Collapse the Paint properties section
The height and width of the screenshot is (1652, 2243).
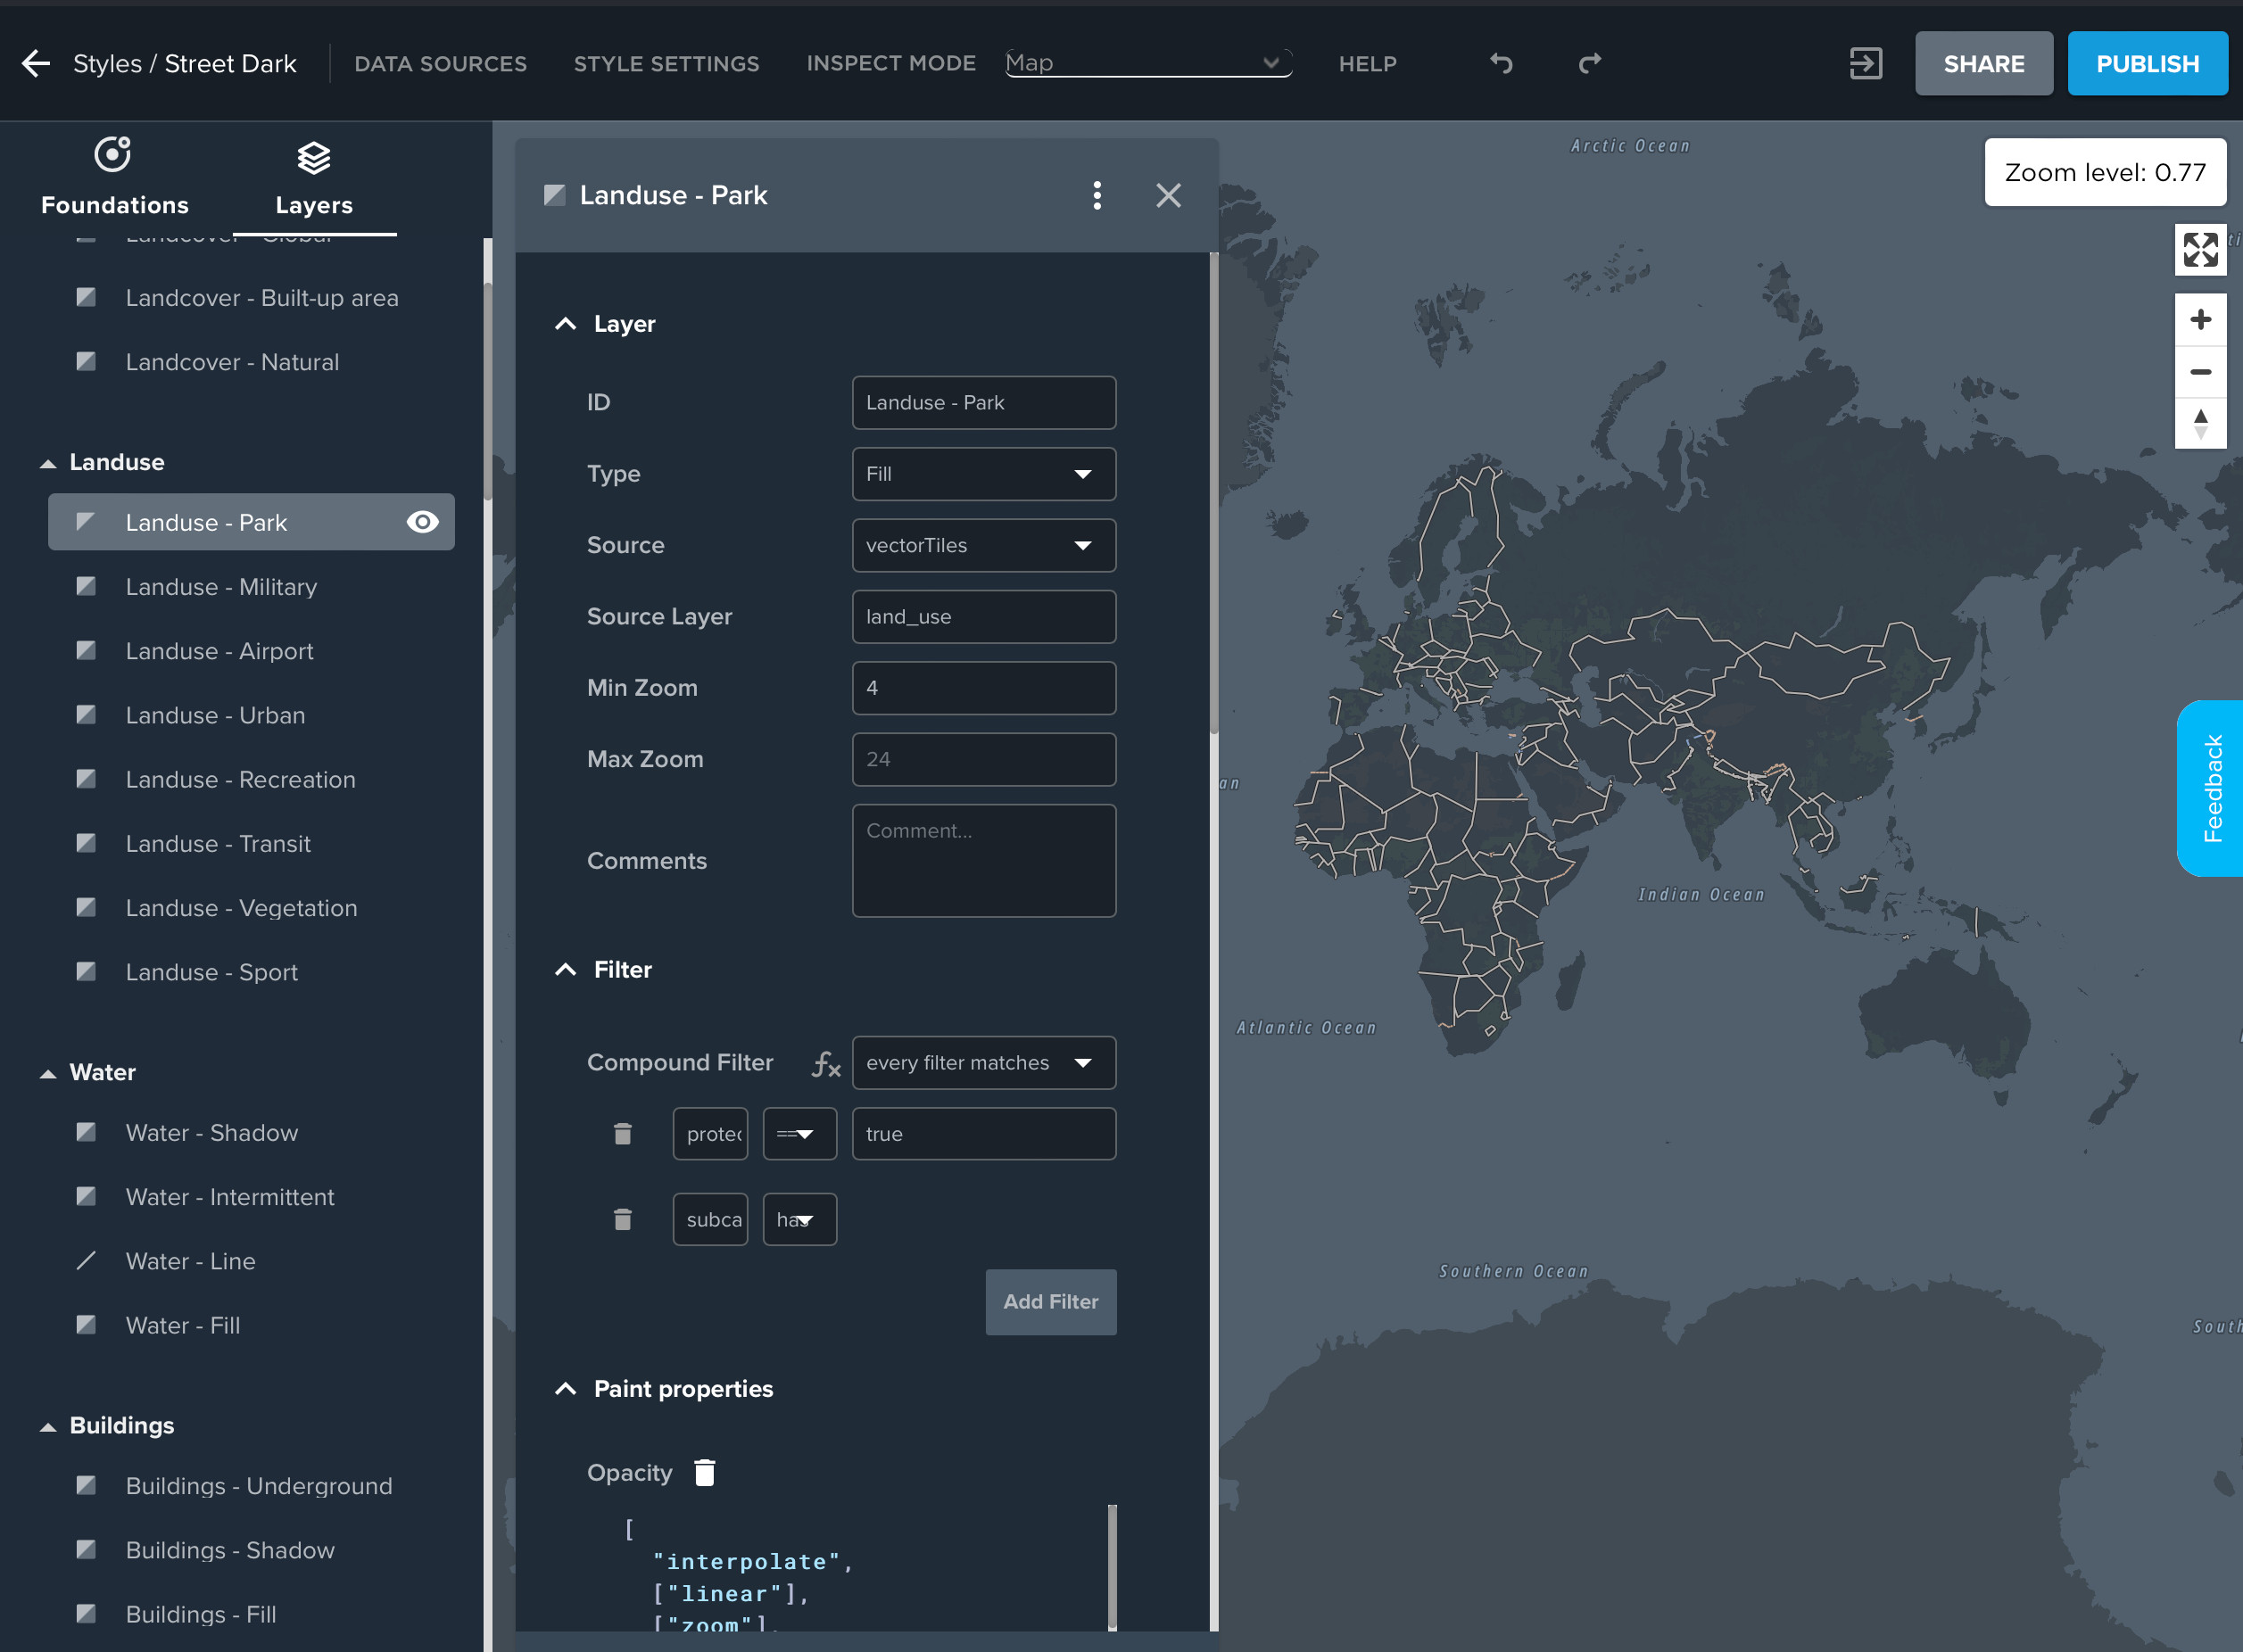(x=566, y=1389)
